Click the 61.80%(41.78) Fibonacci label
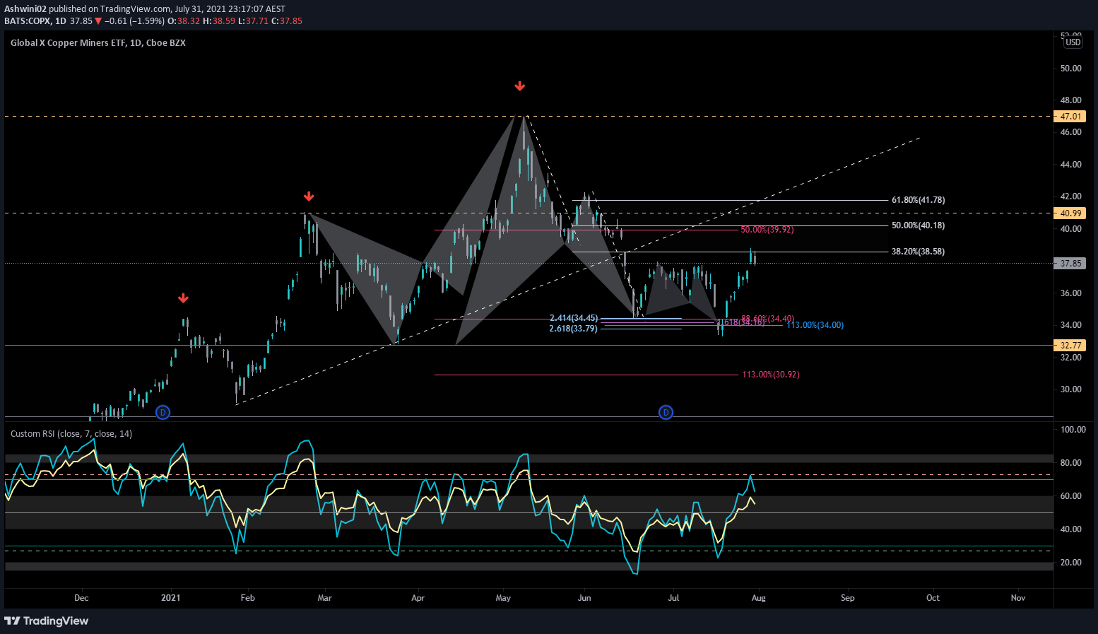1098x634 pixels. [918, 200]
